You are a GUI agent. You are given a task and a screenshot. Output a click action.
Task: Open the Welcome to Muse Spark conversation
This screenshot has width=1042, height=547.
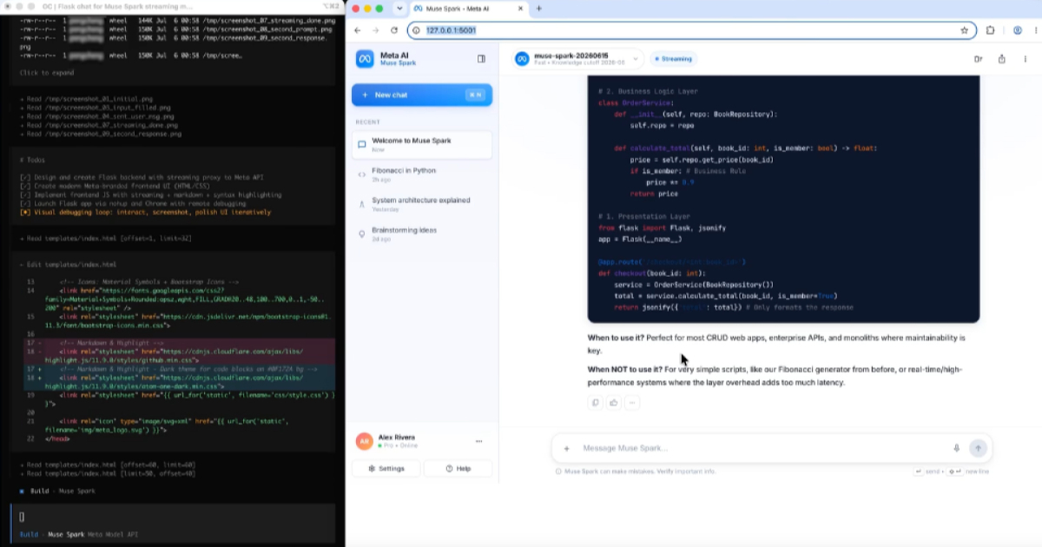point(421,144)
